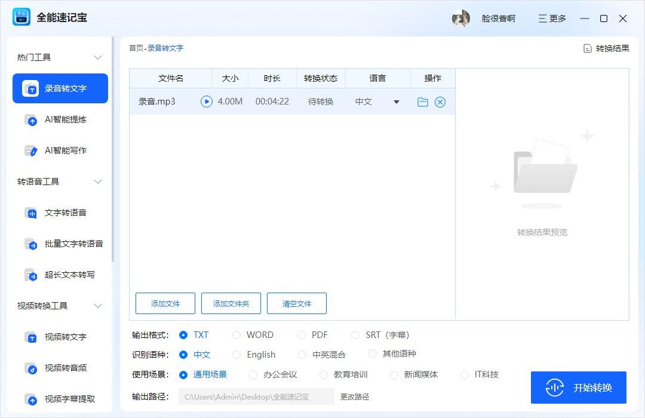Open 超长文本转写 in the sidebar
Viewport: 645px width, 418px height.
coord(60,275)
